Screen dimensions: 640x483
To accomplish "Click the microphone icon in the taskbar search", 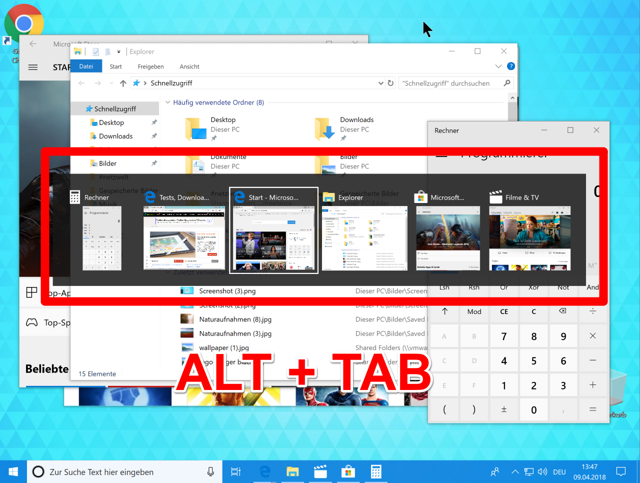I will (210, 471).
